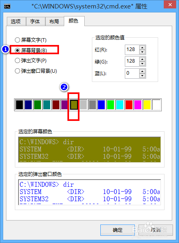
Task: Click the cmd icon in title bar
Action: (7, 6)
